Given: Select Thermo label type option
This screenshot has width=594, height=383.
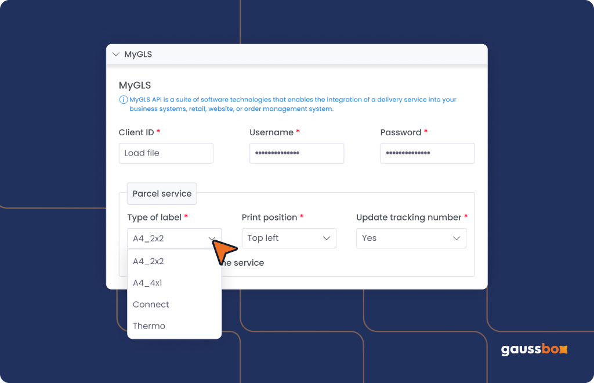Looking at the screenshot, I should point(174,326).
